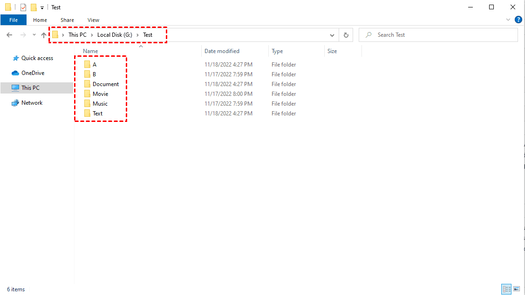The image size is (525, 295).
Task: Open quick access toolbar customization menu
Action: (42, 7)
